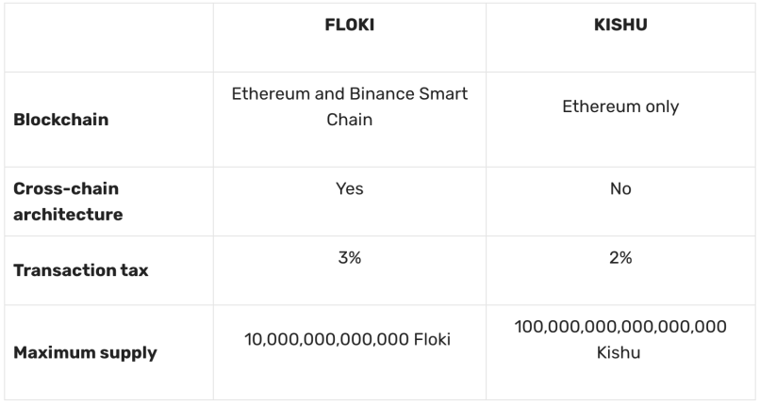Click the empty top-left header cell

tap(109, 38)
